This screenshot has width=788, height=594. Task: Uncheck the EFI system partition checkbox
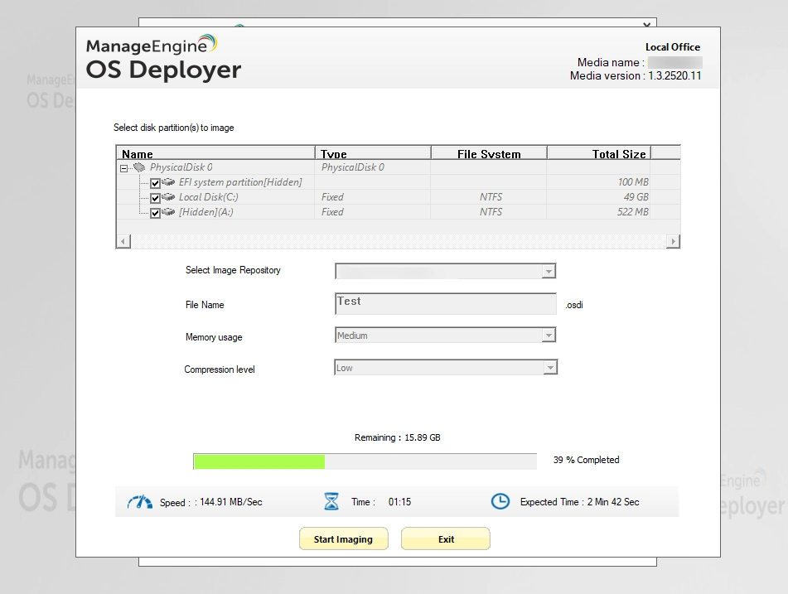click(x=155, y=183)
